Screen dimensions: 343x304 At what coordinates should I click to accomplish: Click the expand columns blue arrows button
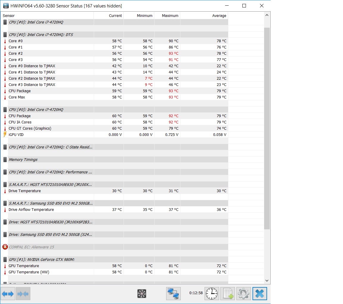[x=8, y=294]
